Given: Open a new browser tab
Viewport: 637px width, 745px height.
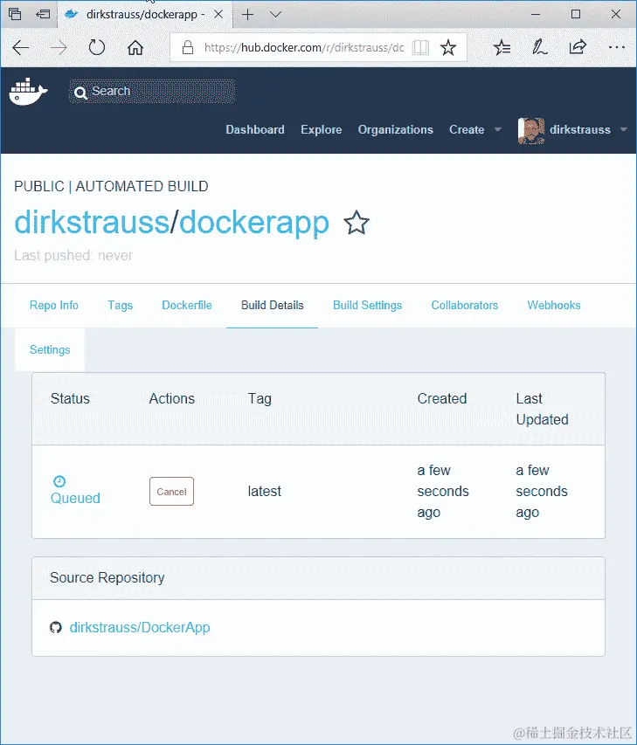Looking at the screenshot, I should coord(247,14).
